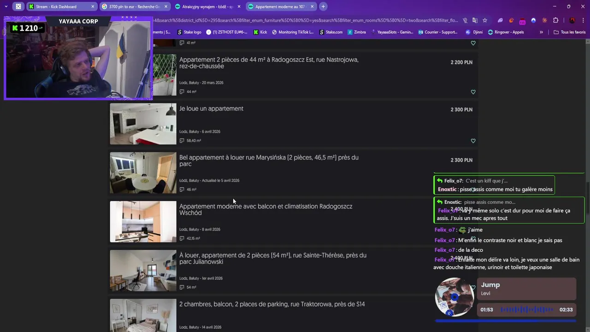Open the 'YayaaaSlots - Gamin...' bookmark

coord(392,32)
